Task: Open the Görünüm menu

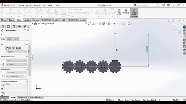Action: coord(37,5)
